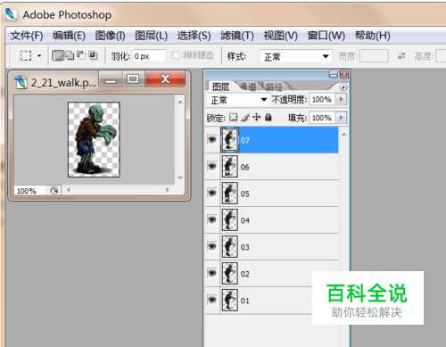The image size is (446, 347).
Task: Select the New selection mode icon
Action: coord(58,55)
